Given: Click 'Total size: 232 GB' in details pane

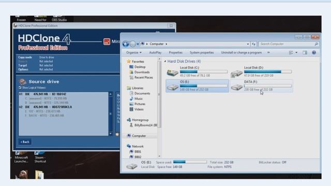Looking at the screenshot, I should click(x=222, y=162).
